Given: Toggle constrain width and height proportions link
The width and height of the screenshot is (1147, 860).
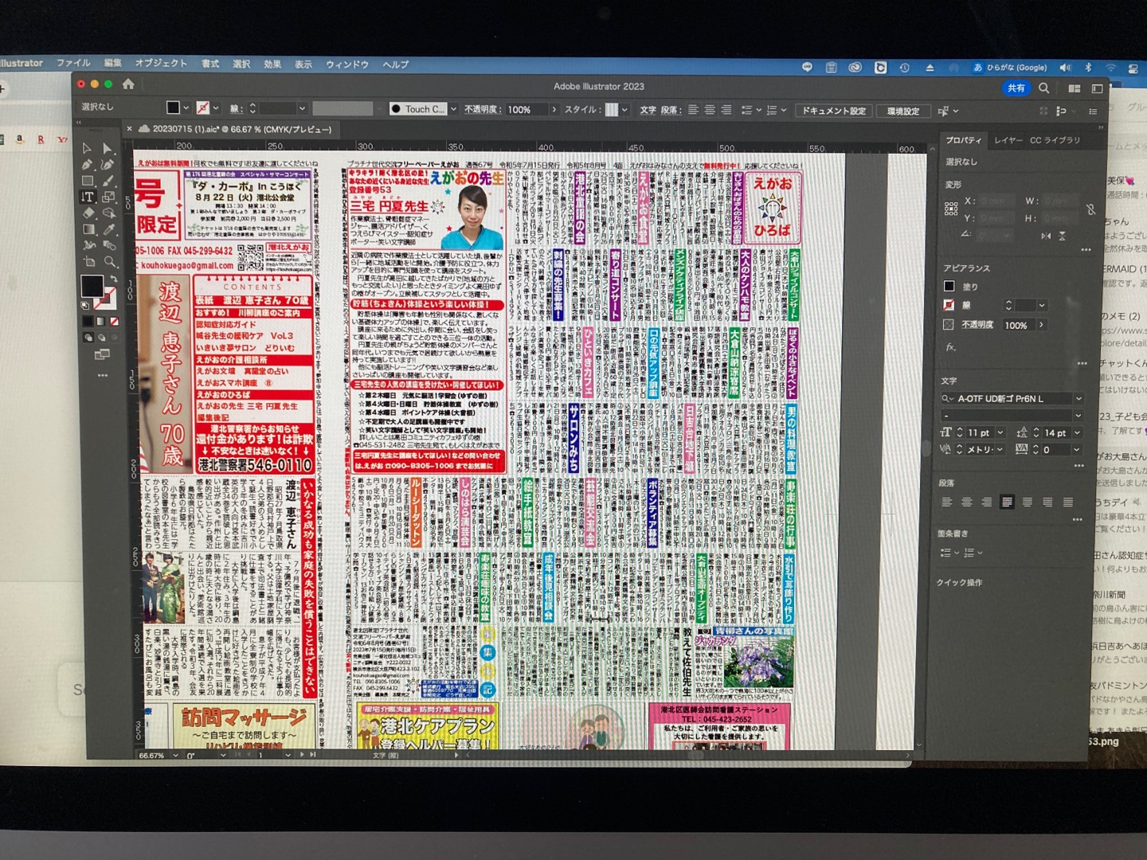Looking at the screenshot, I should (x=1090, y=209).
